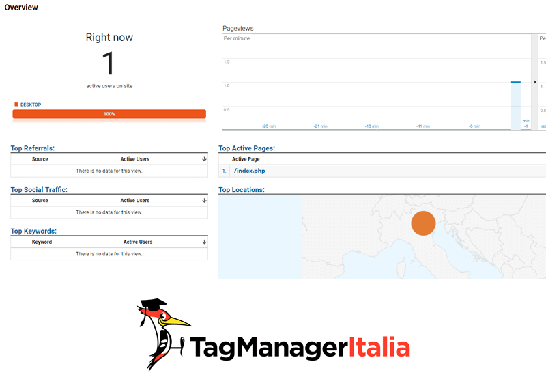
Task: Click the -11 min chart axis label
Action: click(423, 126)
